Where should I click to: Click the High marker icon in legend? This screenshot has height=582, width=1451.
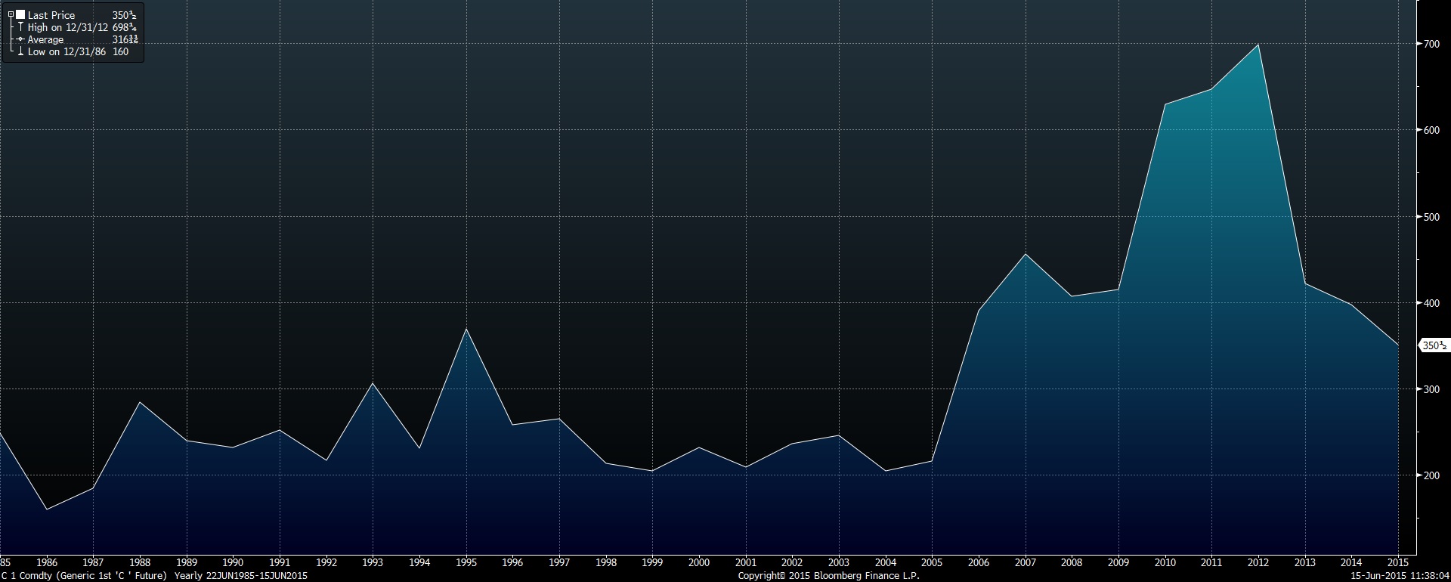coord(20,27)
